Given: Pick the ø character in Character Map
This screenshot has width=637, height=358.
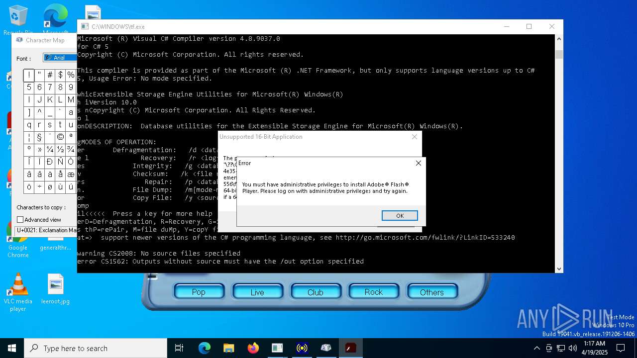Looking at the screenshot, I should point(50,187).
